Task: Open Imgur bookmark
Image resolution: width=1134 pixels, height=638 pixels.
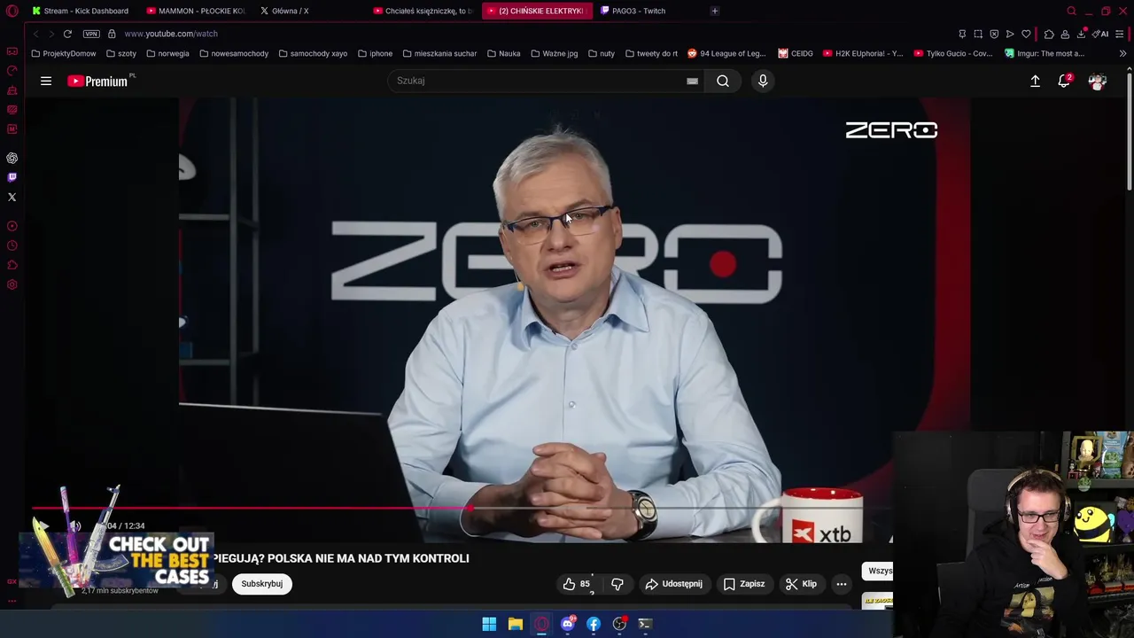Action: pyautogui.click(x=1045, y=53)
